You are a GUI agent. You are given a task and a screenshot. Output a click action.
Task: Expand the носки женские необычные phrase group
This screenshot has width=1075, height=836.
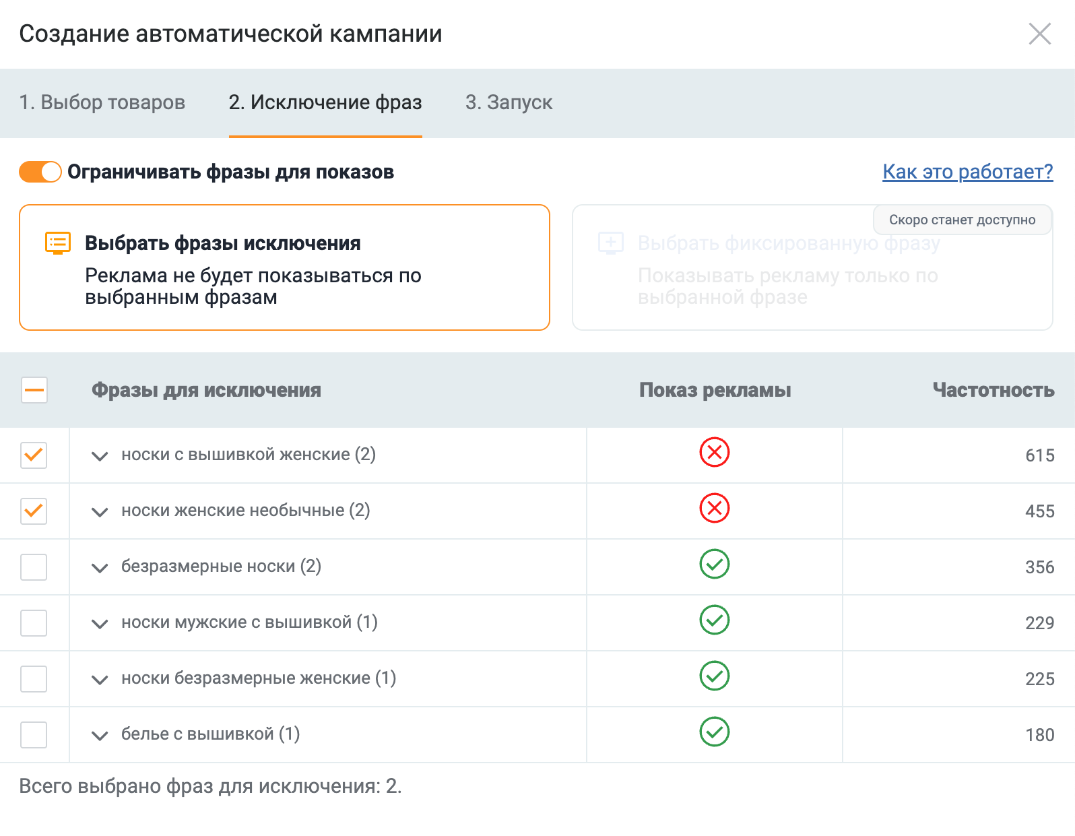100,512
